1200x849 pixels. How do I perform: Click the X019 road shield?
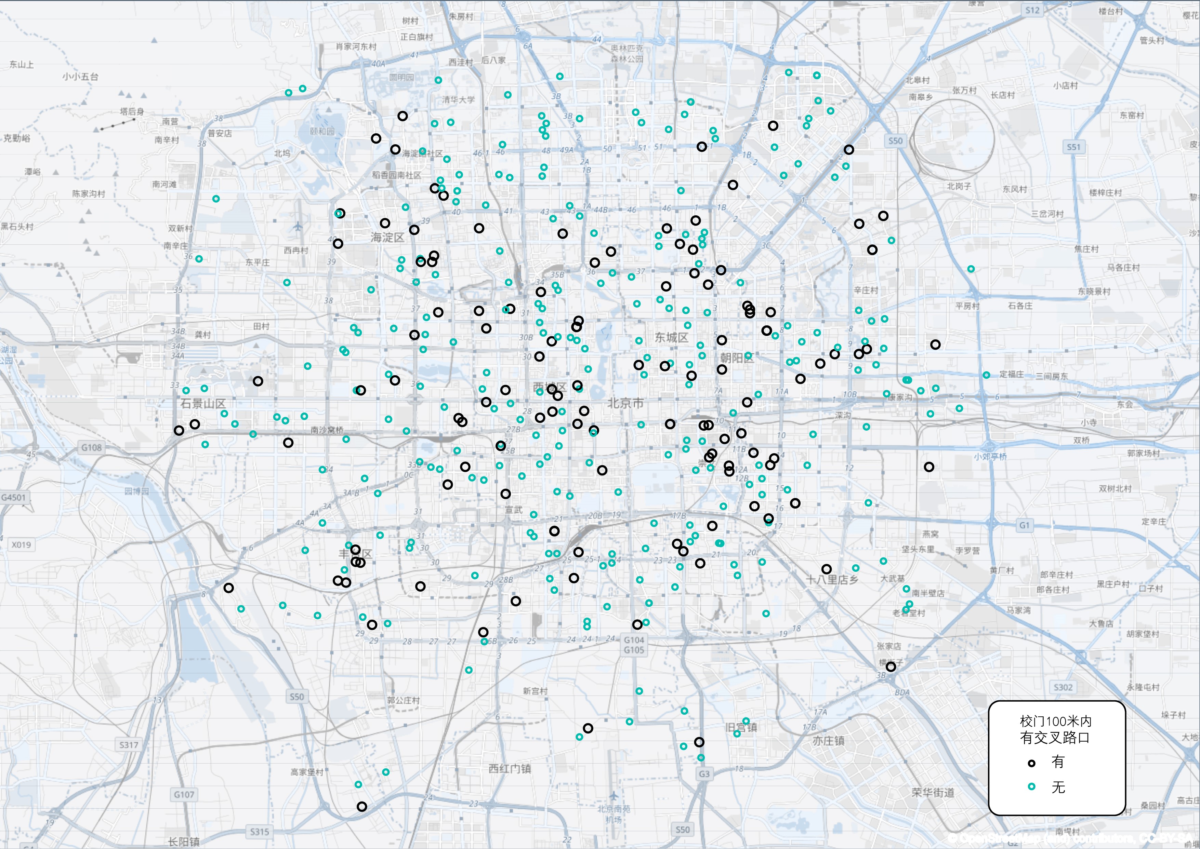(22, 545)
